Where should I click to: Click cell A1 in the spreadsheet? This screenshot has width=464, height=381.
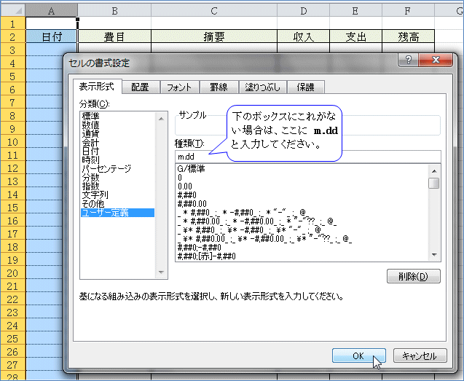click(52, 23)
